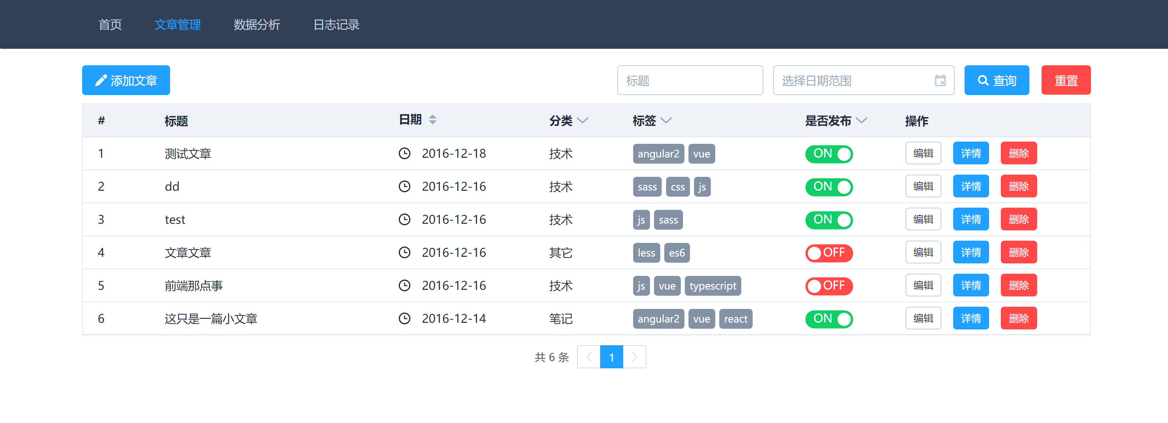Click the magnifier icon on 查询 button
This screenshot has height=423, width=1168.
tap(982, 81)
